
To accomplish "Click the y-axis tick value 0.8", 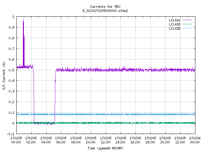I will [12, 38].
